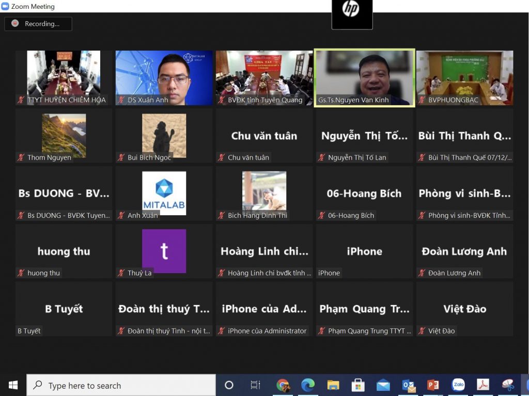Open PowerPoint from the taskbar
Image resolution: width=529 pixels, height=396 pixels.
tap(433, 385)
